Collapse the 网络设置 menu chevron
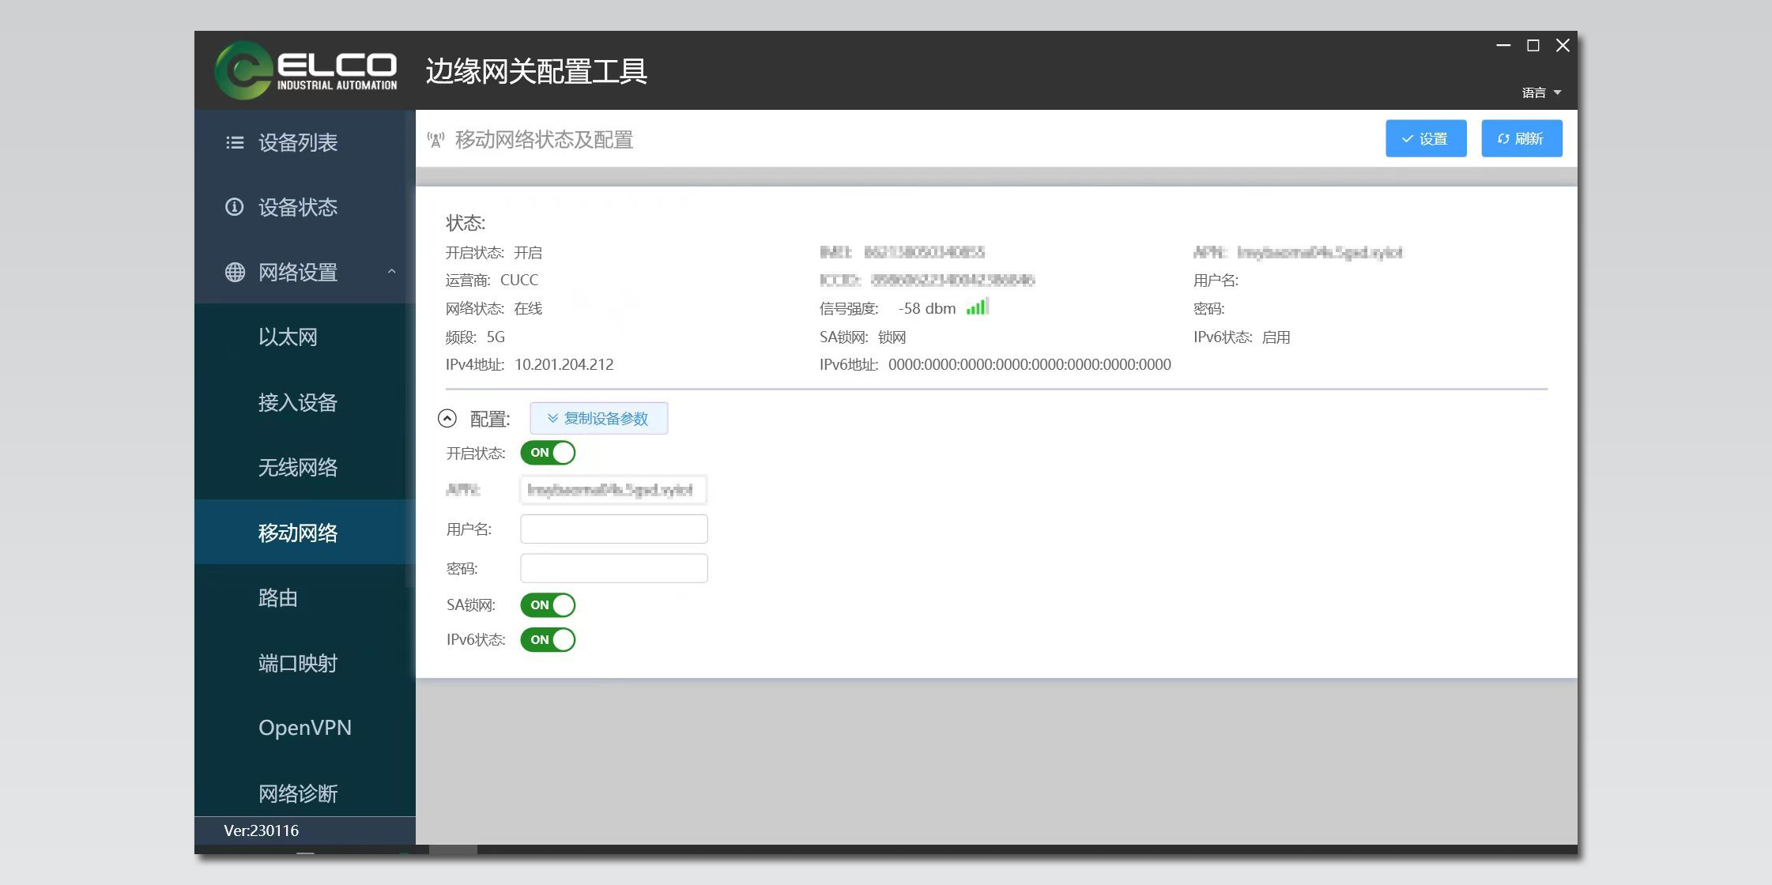1772x885 pixels. (391, 272)
